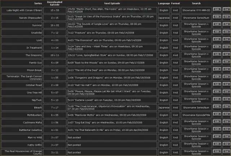Delete the Naruto Shippuuden entry

[226, 17]
